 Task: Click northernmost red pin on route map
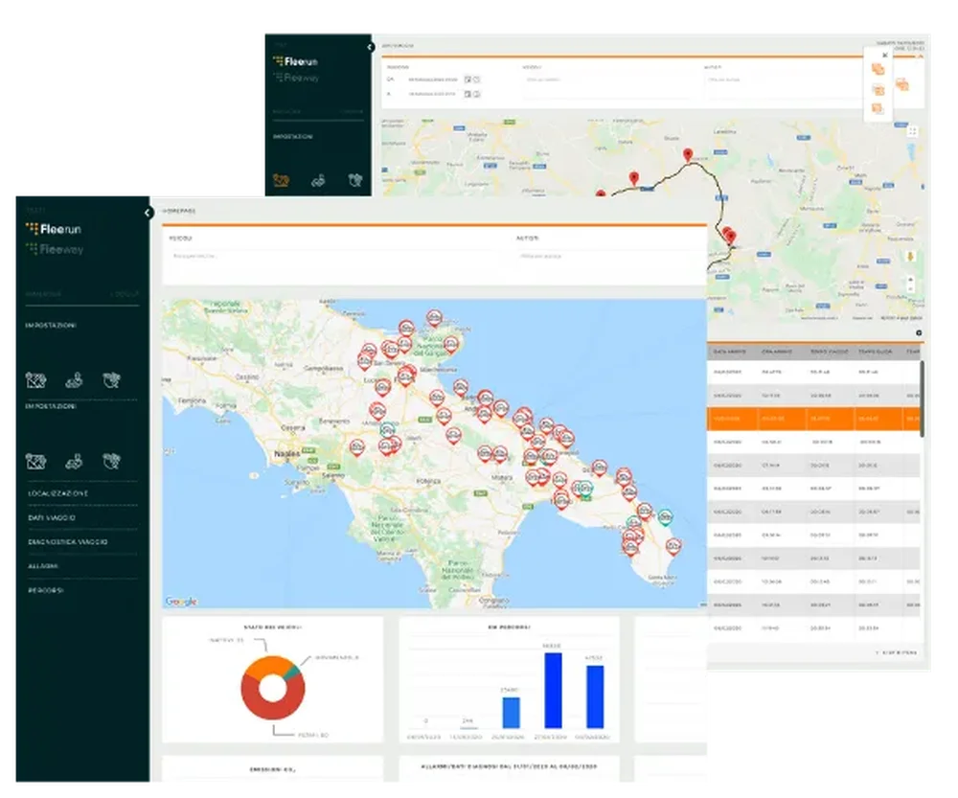(x=688, y=155)
